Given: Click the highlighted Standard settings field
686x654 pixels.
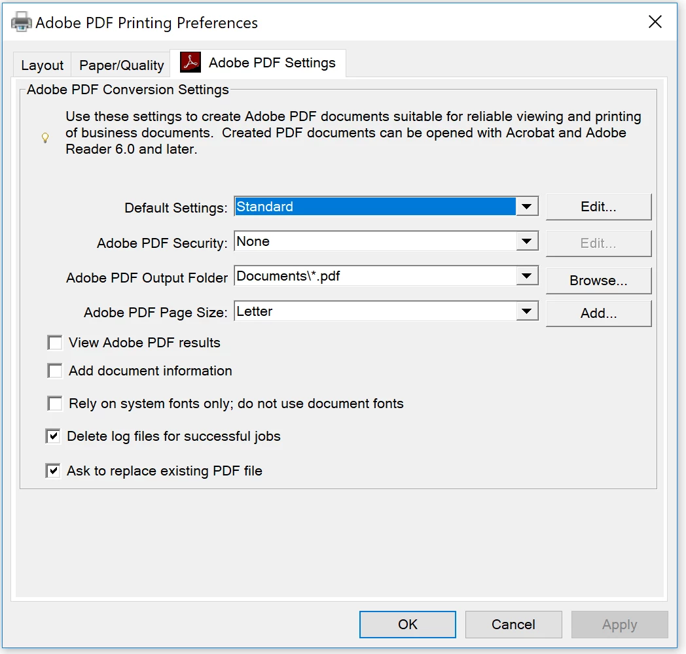Looking at the screenshot, I should 375,207.
